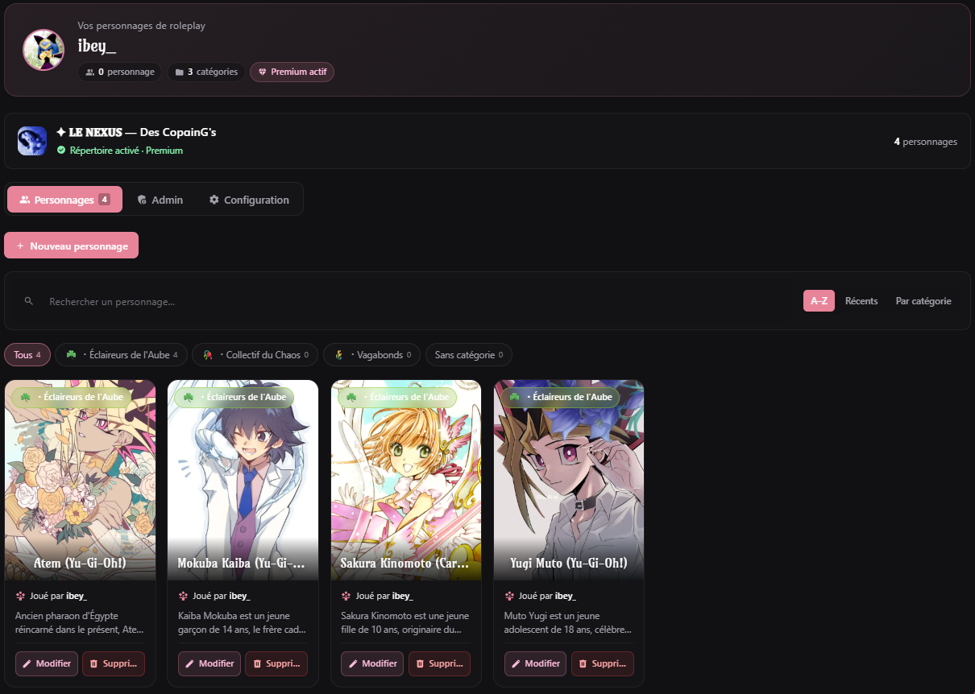Click the trash icon on Sakura Kinomoto's delete button
The image size is (975, 694).
click(x=420, y=664)
